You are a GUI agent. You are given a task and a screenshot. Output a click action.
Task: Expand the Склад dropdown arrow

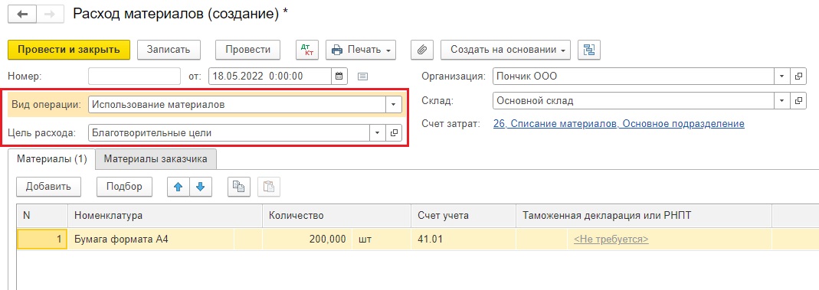[781, 101]
